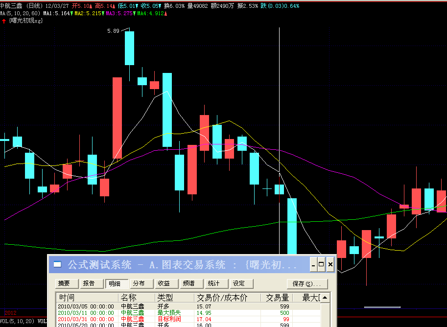Show the 分布 distribution tab

pos(139,283)
